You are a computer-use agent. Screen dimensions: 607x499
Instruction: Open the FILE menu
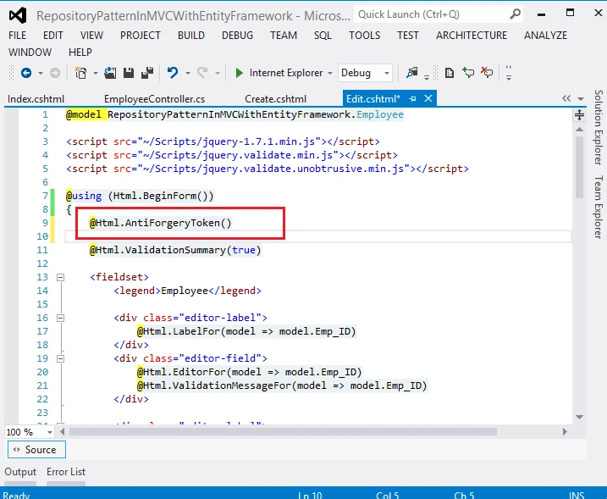click(18, 36)
